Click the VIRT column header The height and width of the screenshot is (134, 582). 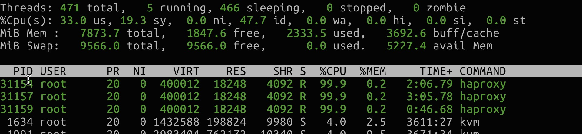point(186,71)
